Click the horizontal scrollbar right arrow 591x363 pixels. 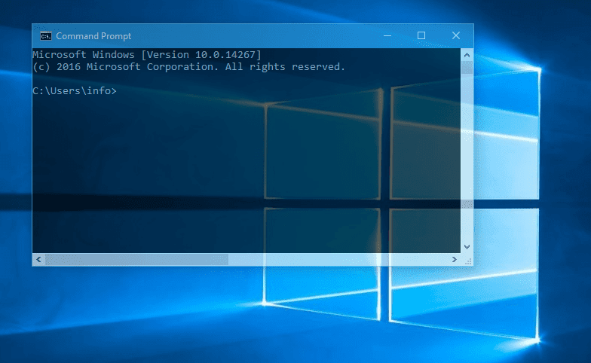coord(454,259)
